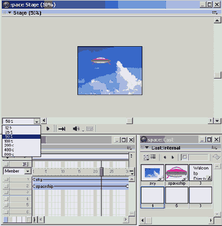Open the Score zoom menu icon by ruler

(132, 172)
